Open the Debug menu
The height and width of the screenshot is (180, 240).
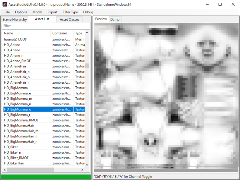[88, 12]
